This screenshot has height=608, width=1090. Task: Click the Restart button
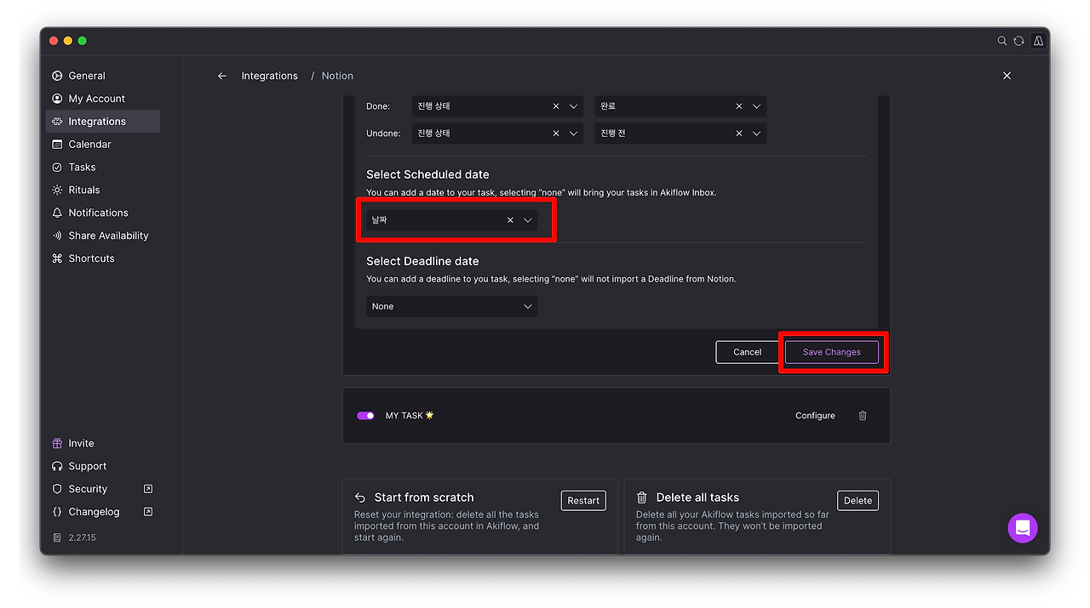[583, 501]
